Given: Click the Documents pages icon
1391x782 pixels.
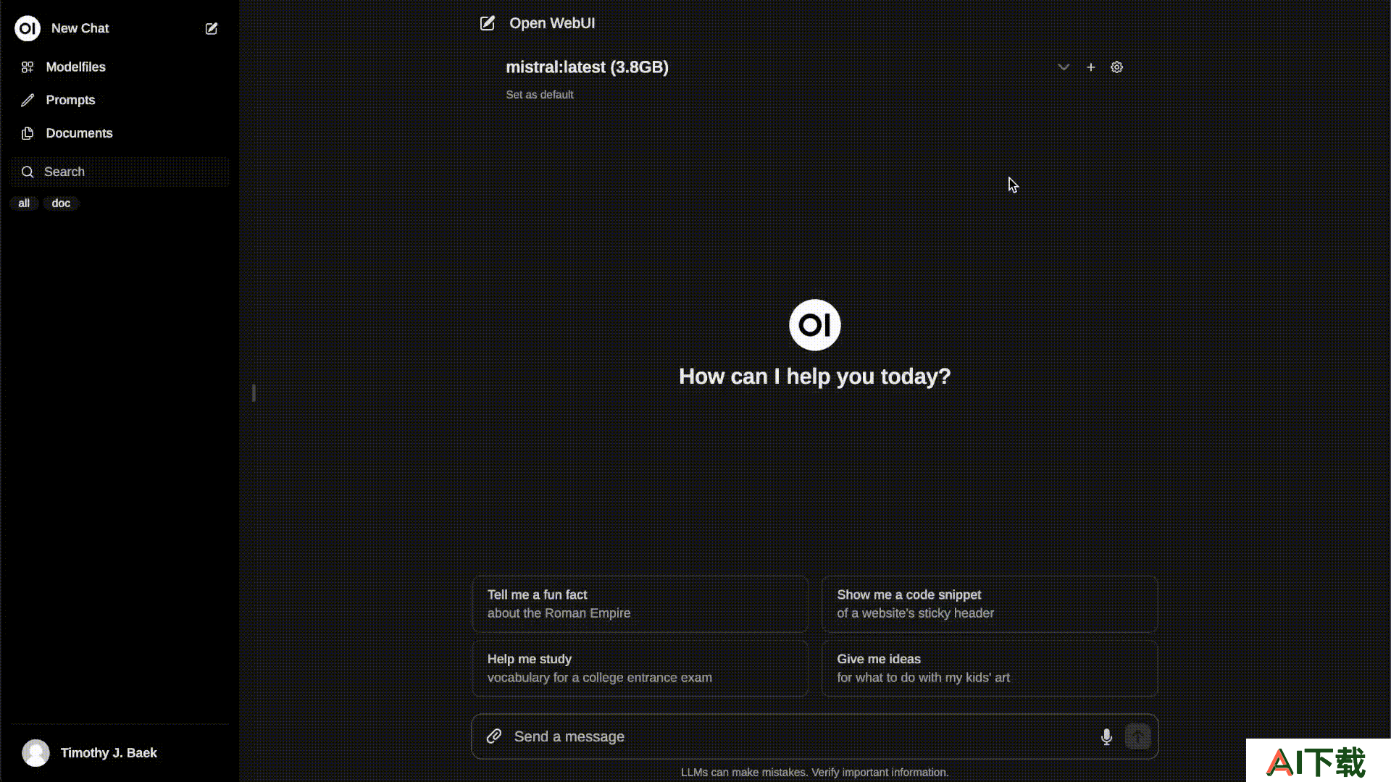Looking at the screenshot, I should pyautogui.click(x=28, y=133).
